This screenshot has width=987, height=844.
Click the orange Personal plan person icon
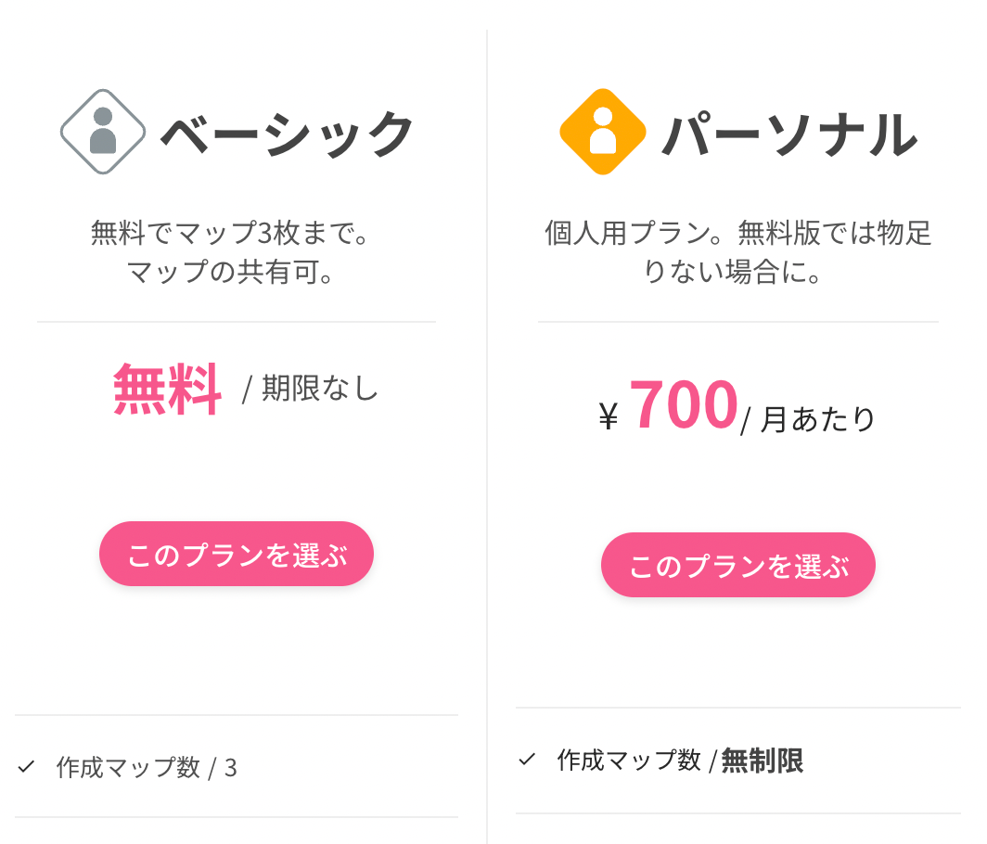click(x=603, y=131)
